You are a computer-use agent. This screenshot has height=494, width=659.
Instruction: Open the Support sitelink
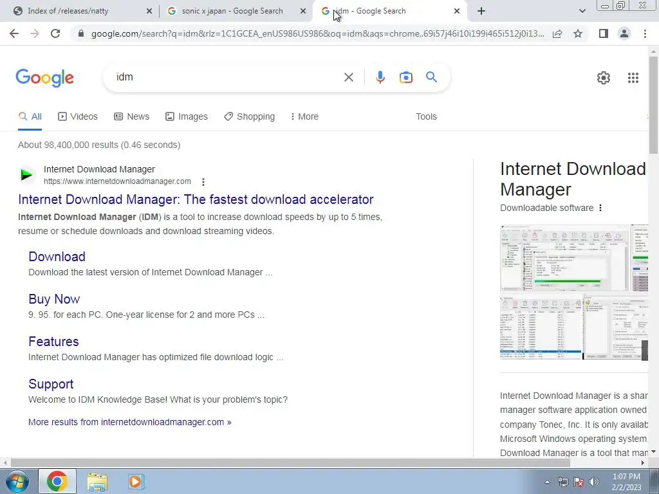(x=51, y=384)
